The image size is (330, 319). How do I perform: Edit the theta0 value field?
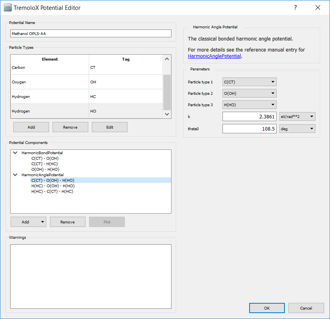pos(250,129)
